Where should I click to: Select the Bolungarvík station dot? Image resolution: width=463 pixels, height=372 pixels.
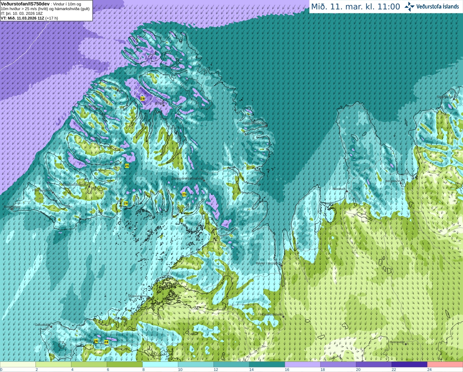pyautogui.click(x=118, y=91)
